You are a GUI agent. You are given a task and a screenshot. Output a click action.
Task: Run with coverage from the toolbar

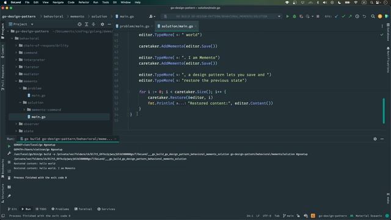301,16
